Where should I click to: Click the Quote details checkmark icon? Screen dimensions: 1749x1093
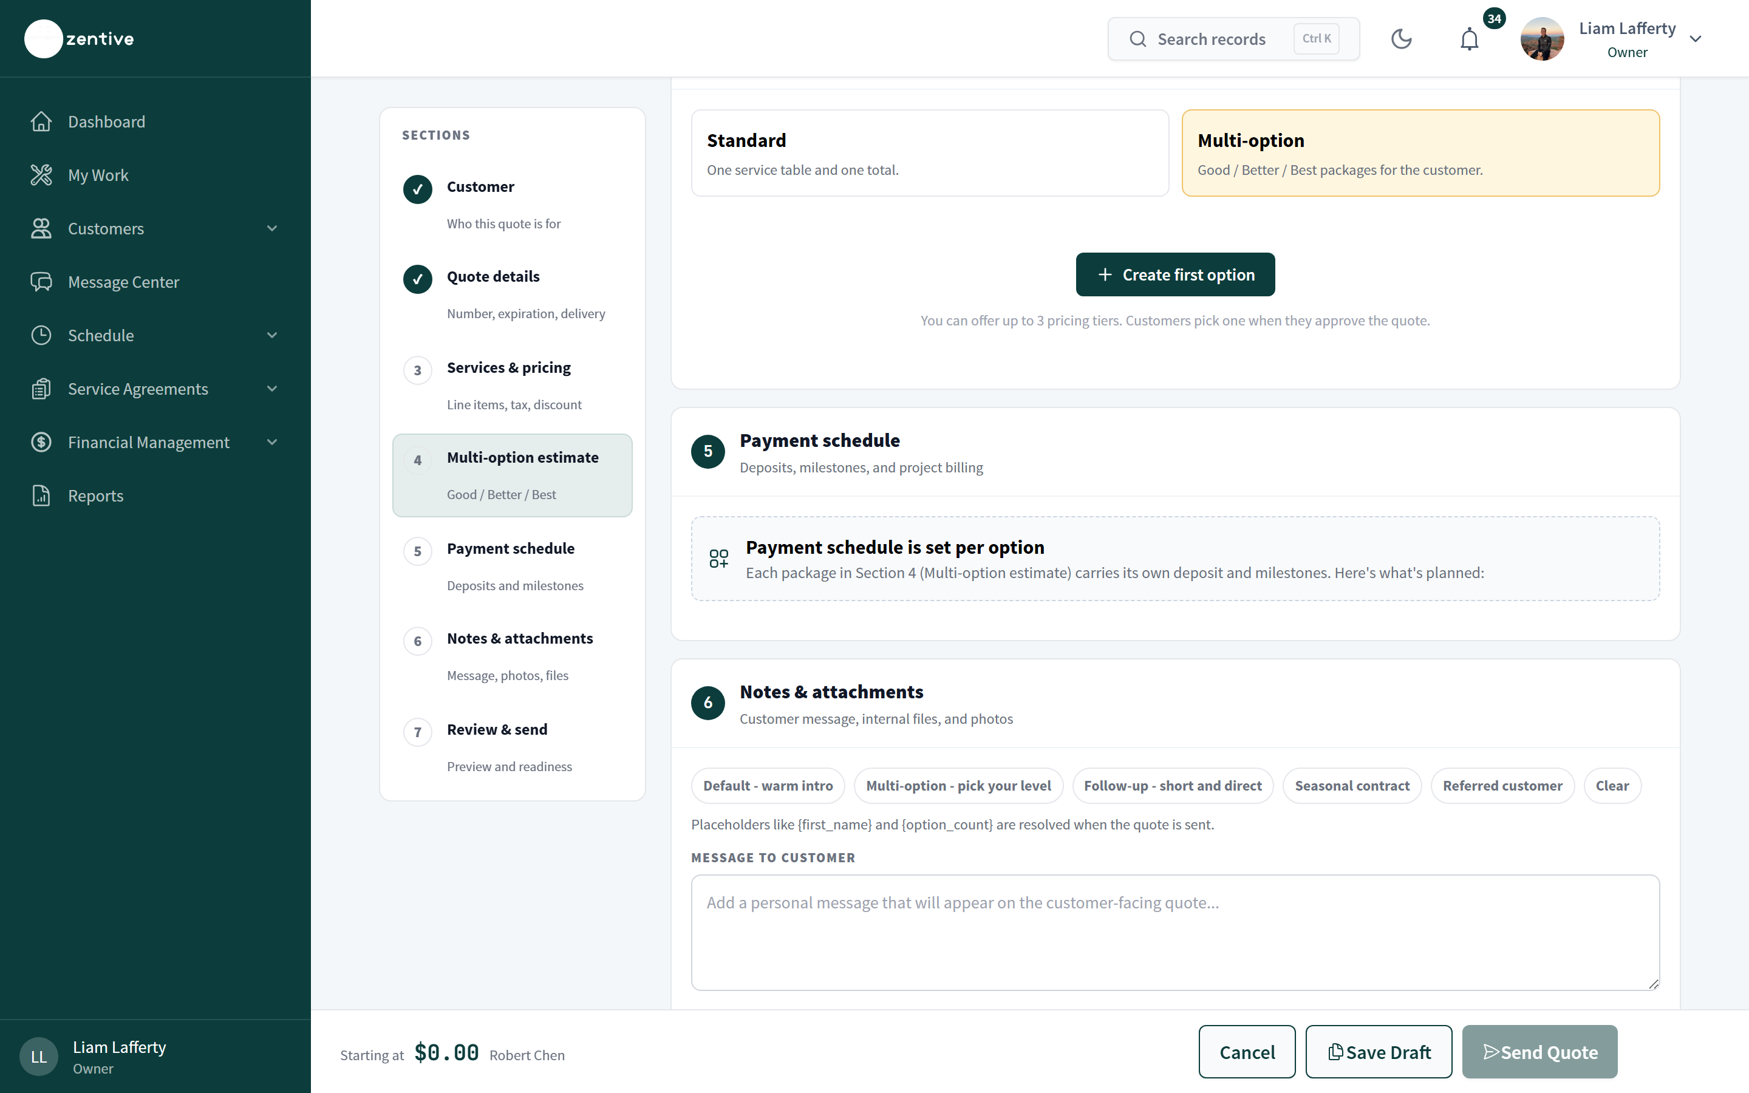click(418, 279)
